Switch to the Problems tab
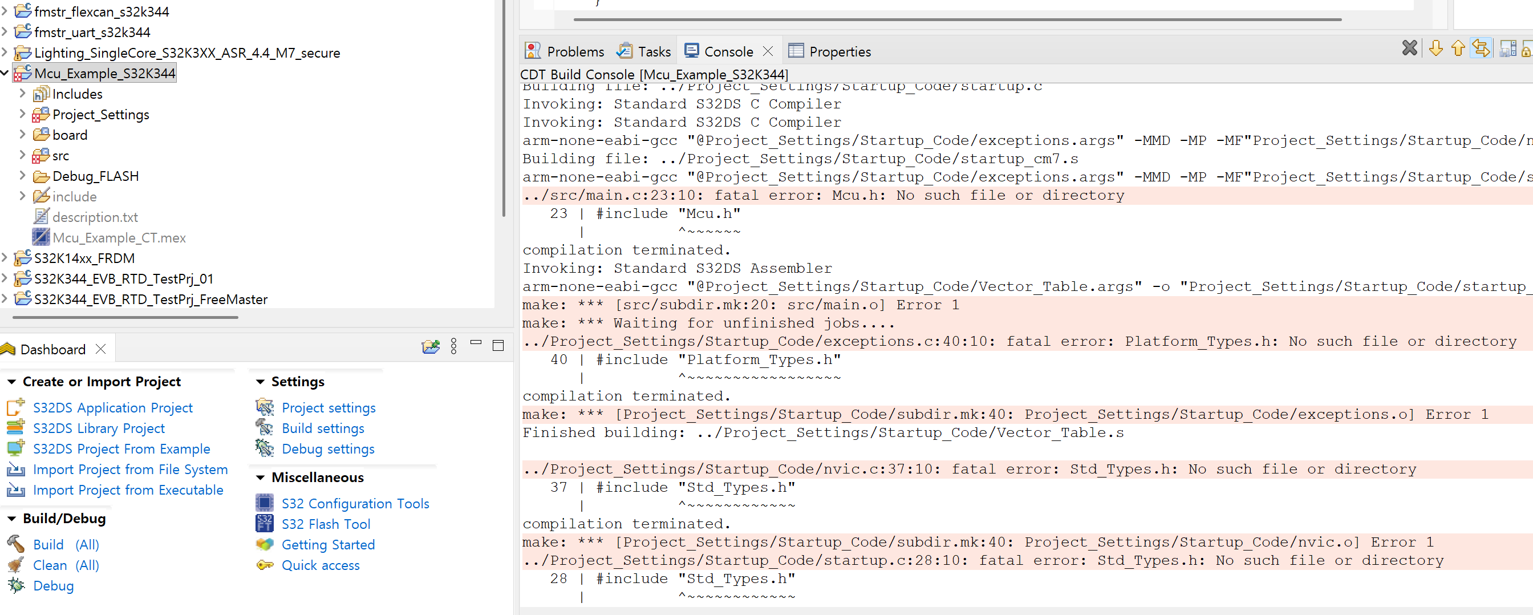 [575, 51]
